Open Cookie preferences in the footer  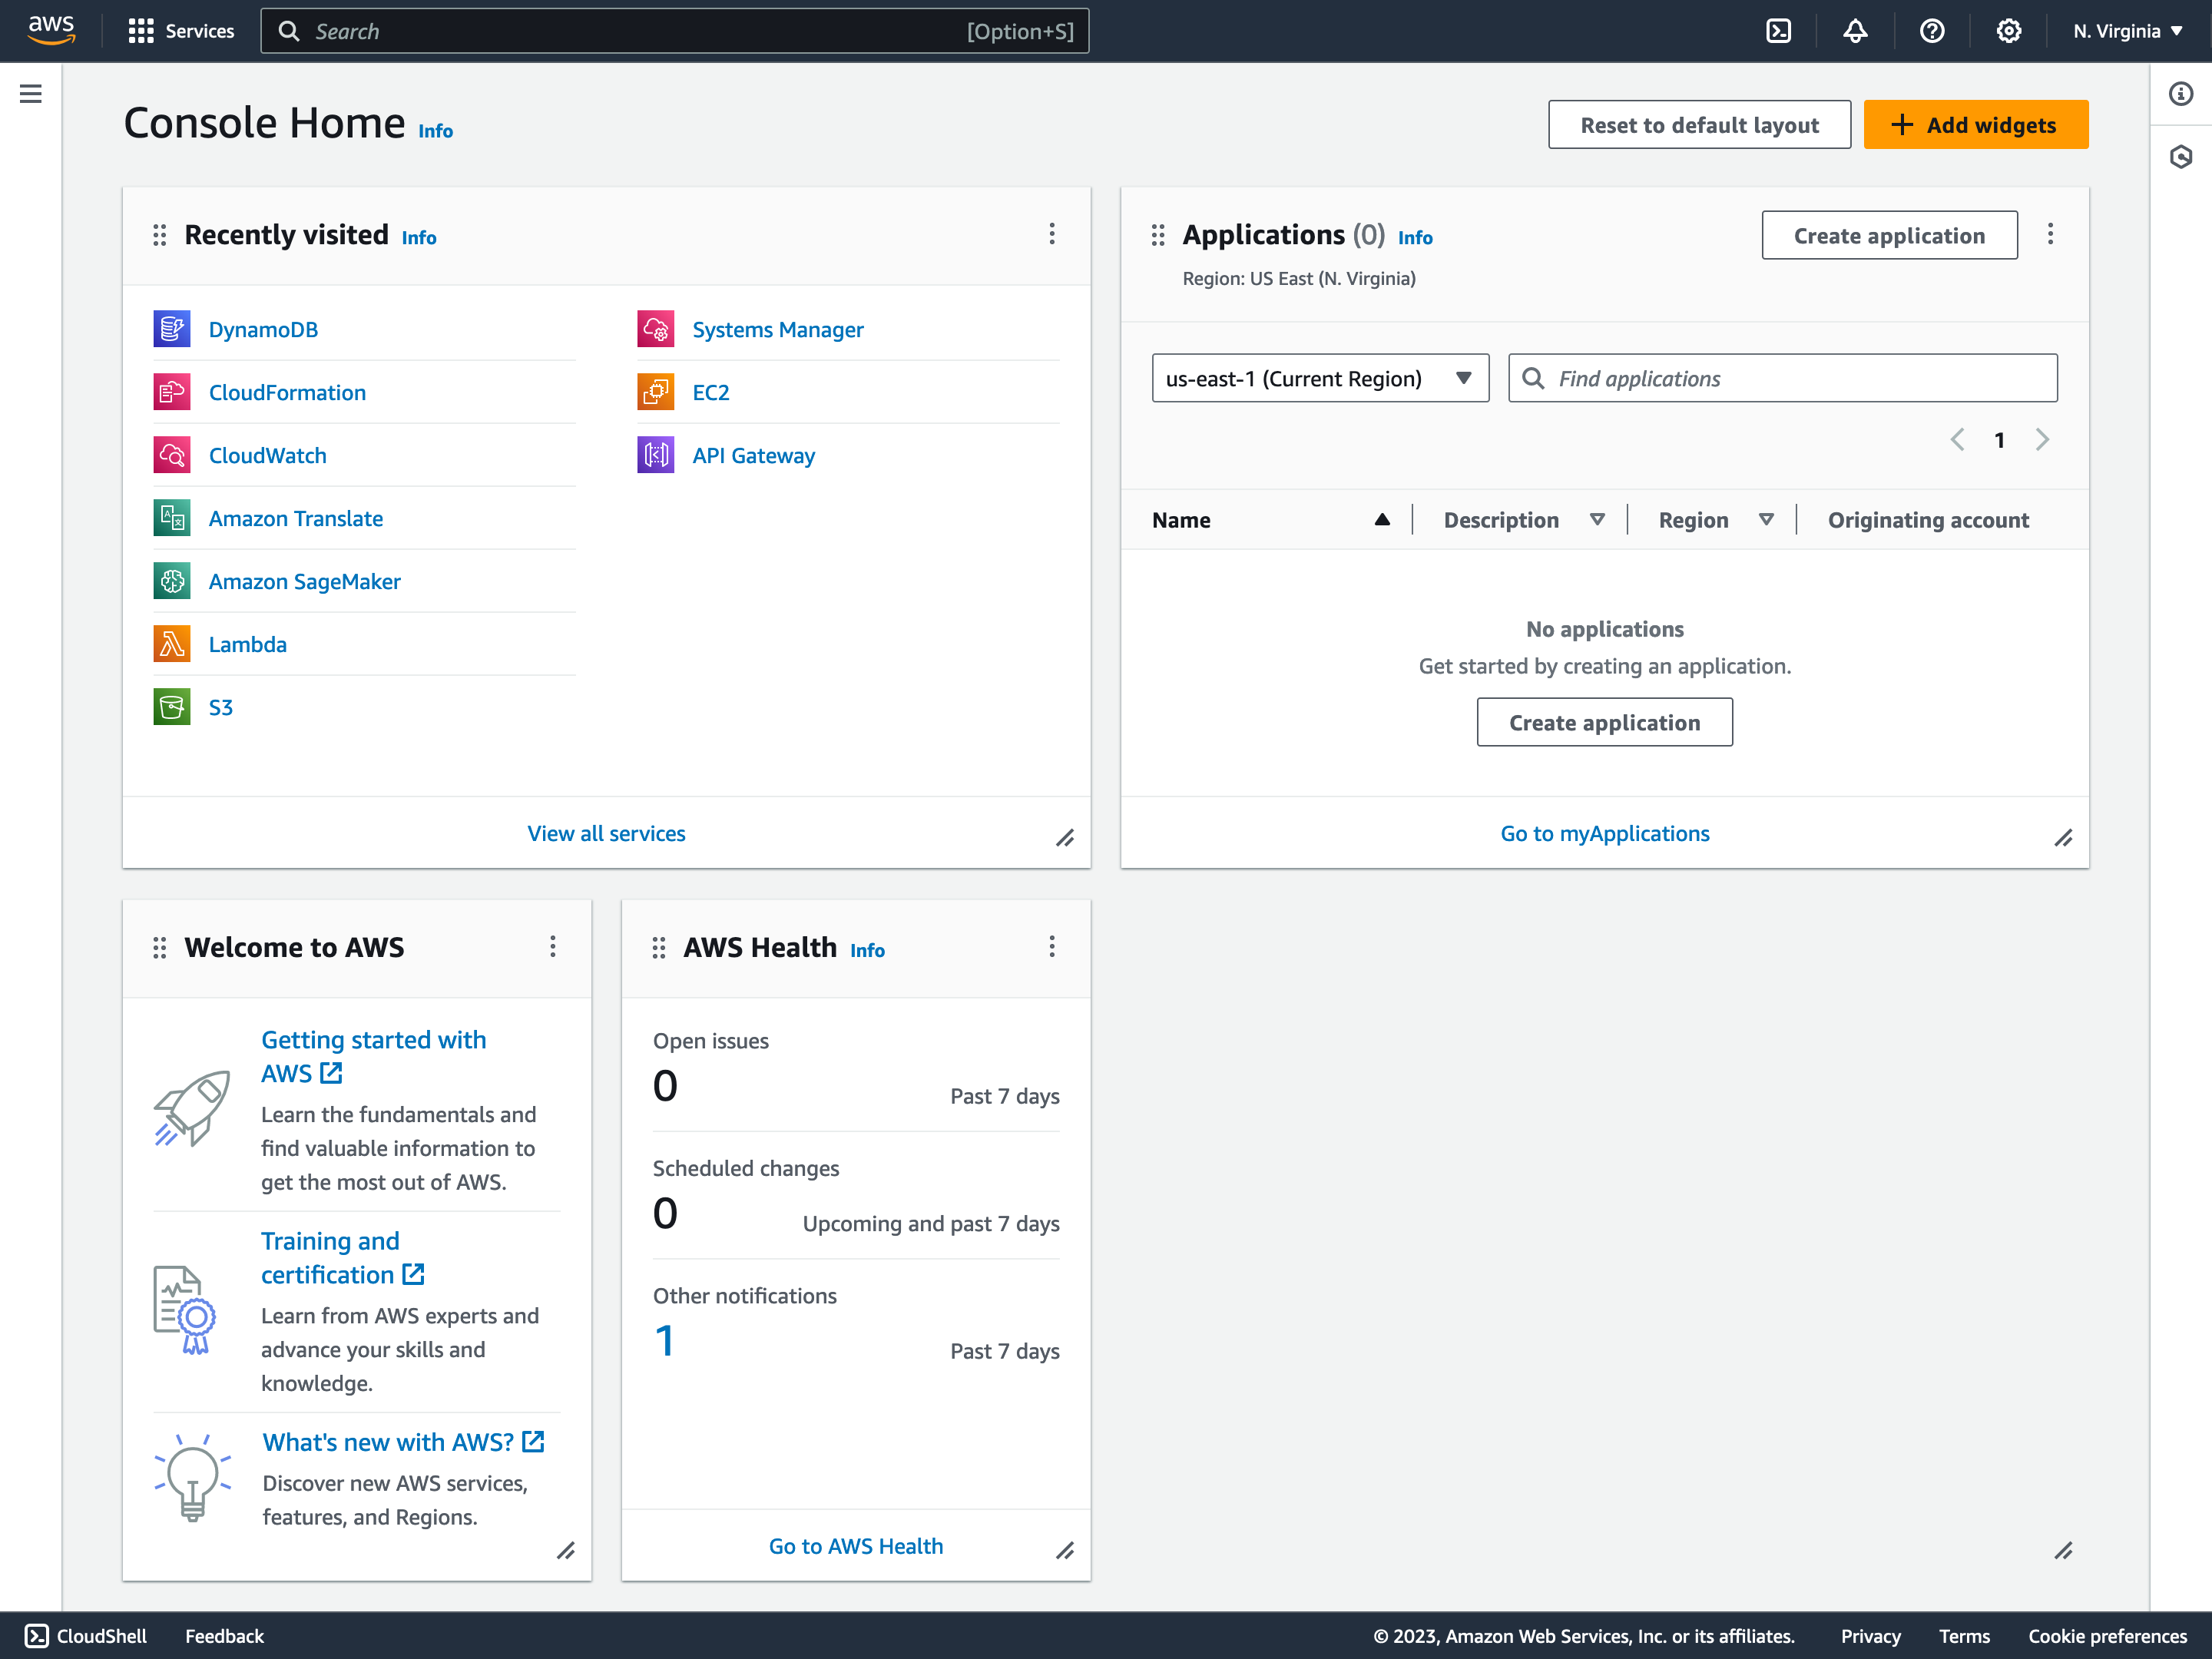[x=2107, y=1636]
